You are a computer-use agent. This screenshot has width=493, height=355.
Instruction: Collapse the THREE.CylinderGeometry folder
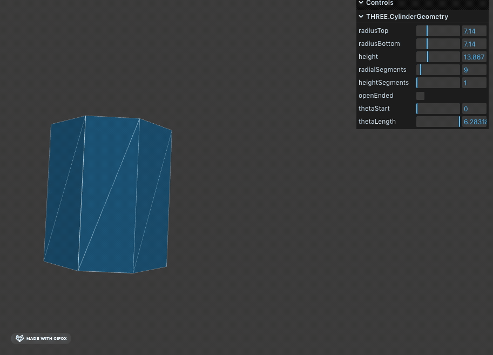[361, 16]
